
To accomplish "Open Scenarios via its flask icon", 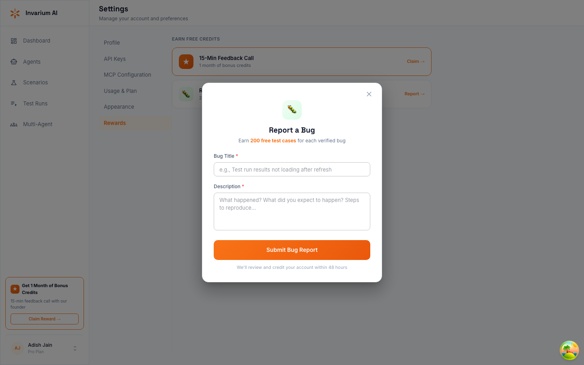I will coord(13,82).
